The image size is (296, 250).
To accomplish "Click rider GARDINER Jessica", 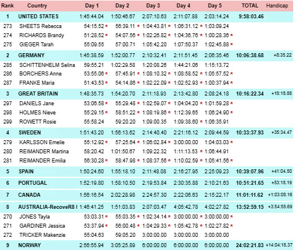I will click(42, 226).
